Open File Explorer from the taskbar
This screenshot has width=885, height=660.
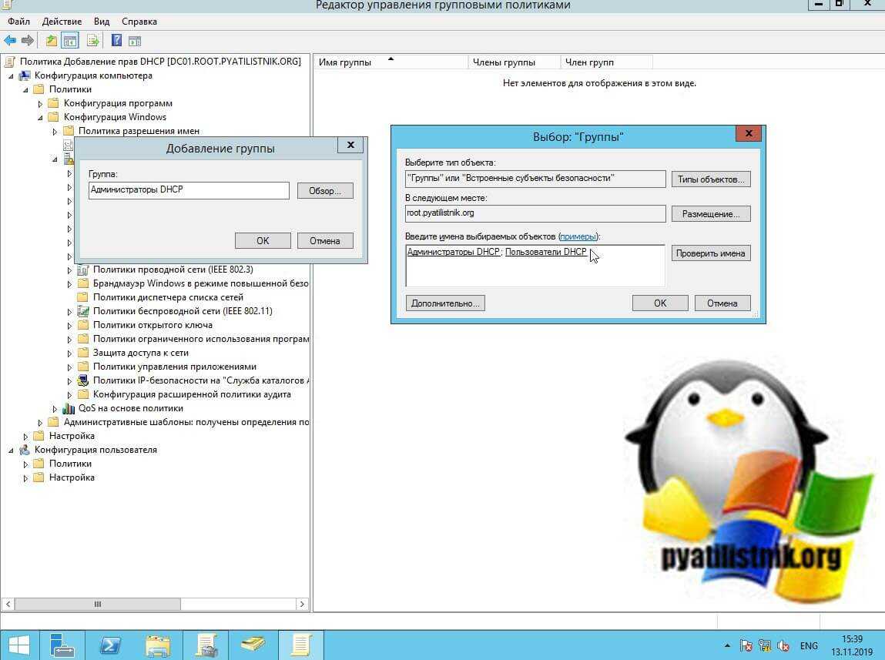click(158, 643)
